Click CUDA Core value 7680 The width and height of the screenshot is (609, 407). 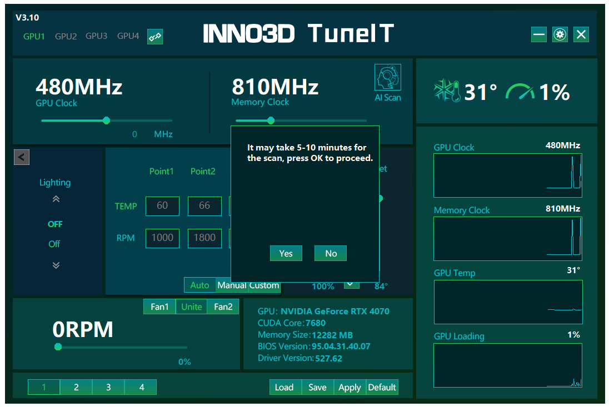tap(316, 323)
